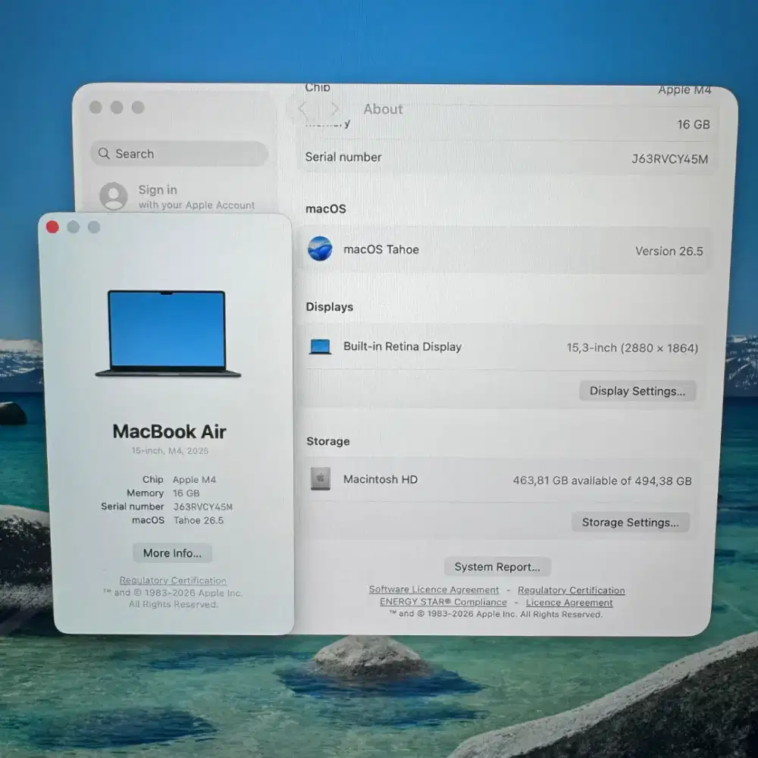Click the macOS Tahoe icon
This screenshot has width=758, height=758.
coord(320,249)
